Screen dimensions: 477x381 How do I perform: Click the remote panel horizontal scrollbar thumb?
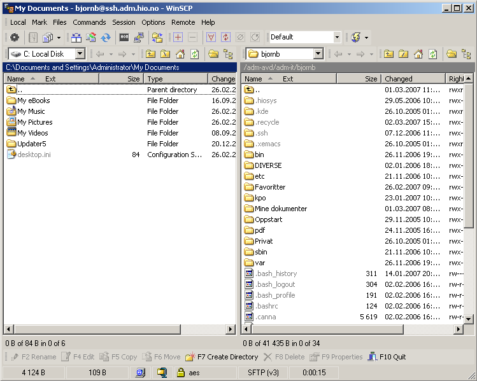327,329
